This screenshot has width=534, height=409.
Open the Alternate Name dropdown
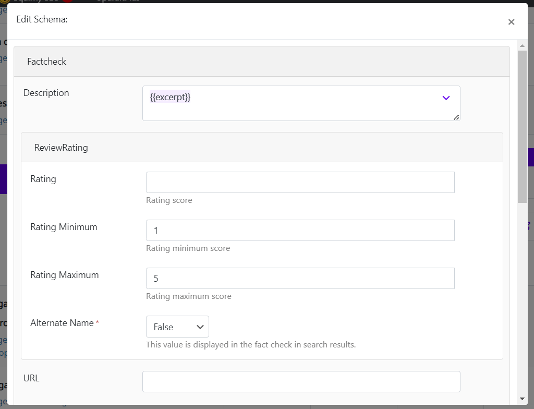tap(177, 327)
